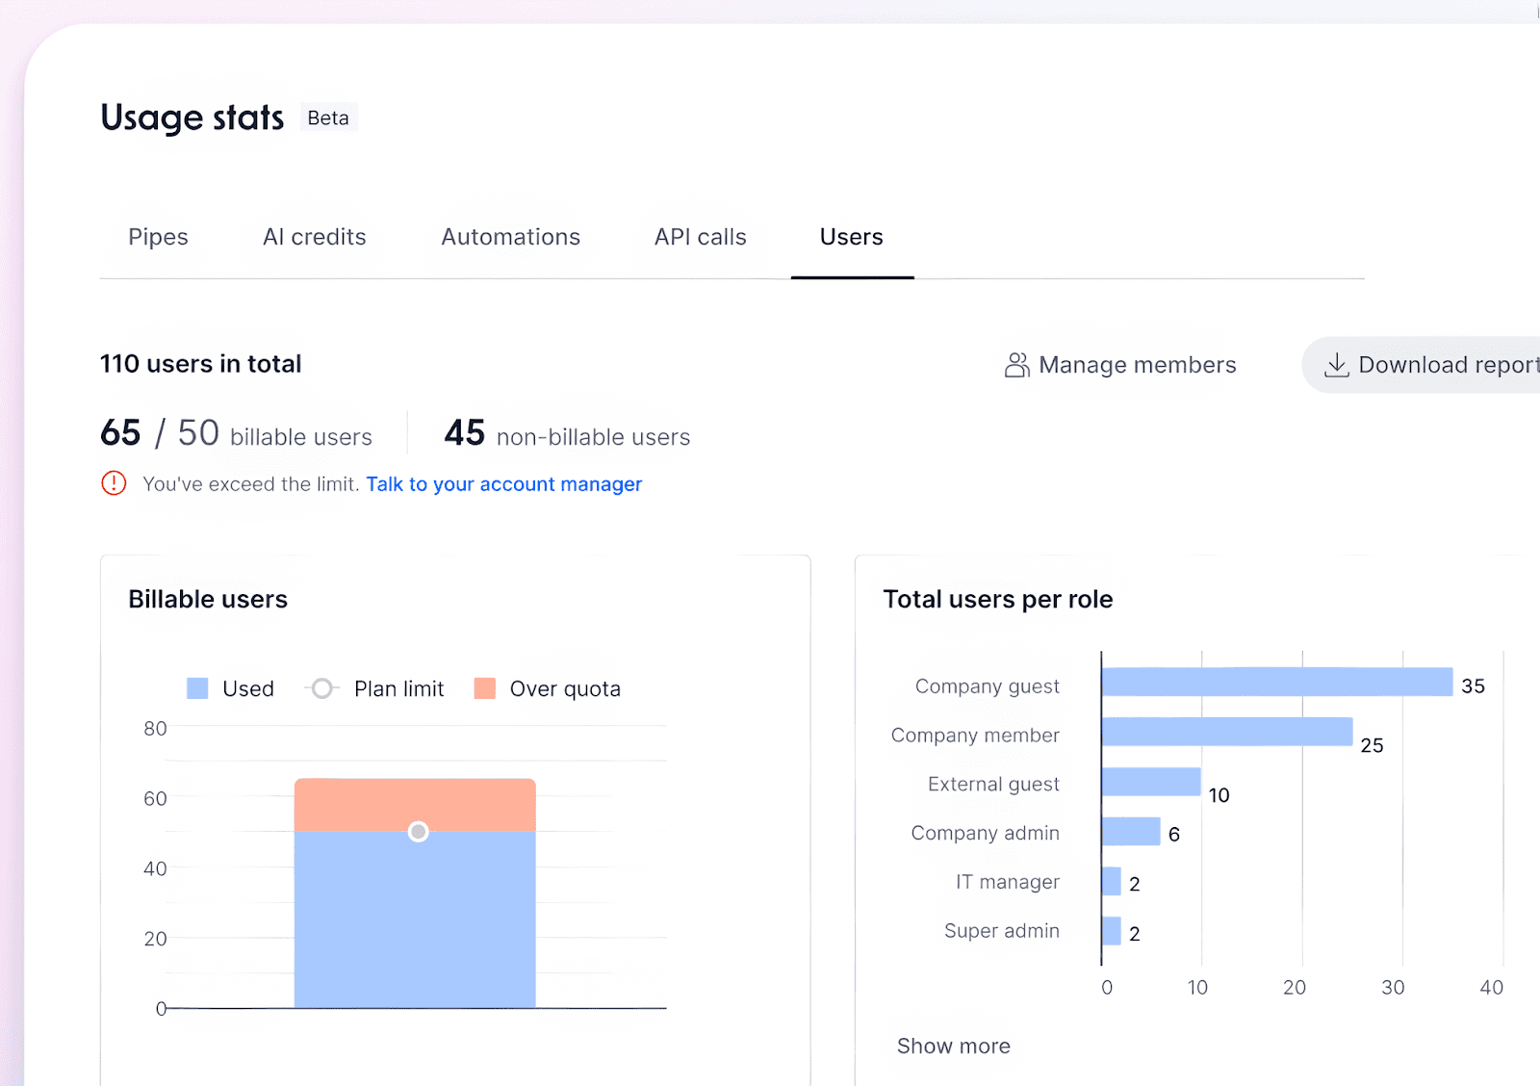Click the value '25' beside Company member

(x=1372, y=745)
